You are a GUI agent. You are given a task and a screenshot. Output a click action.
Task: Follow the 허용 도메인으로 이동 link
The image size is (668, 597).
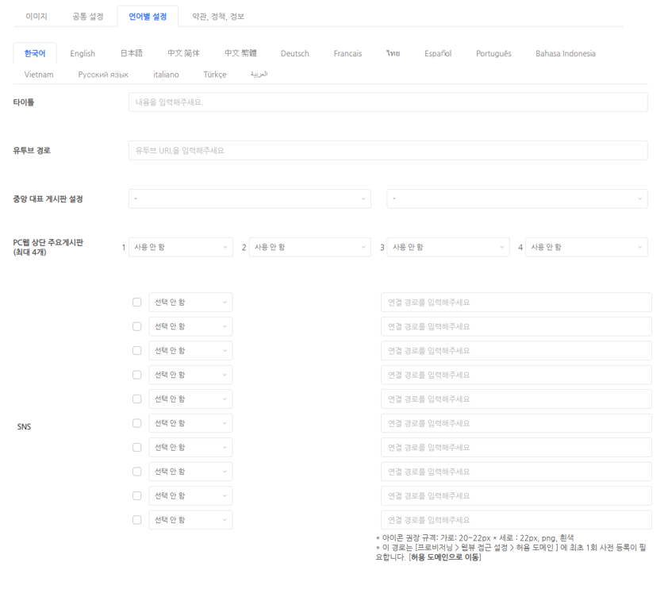coord(445,557)
